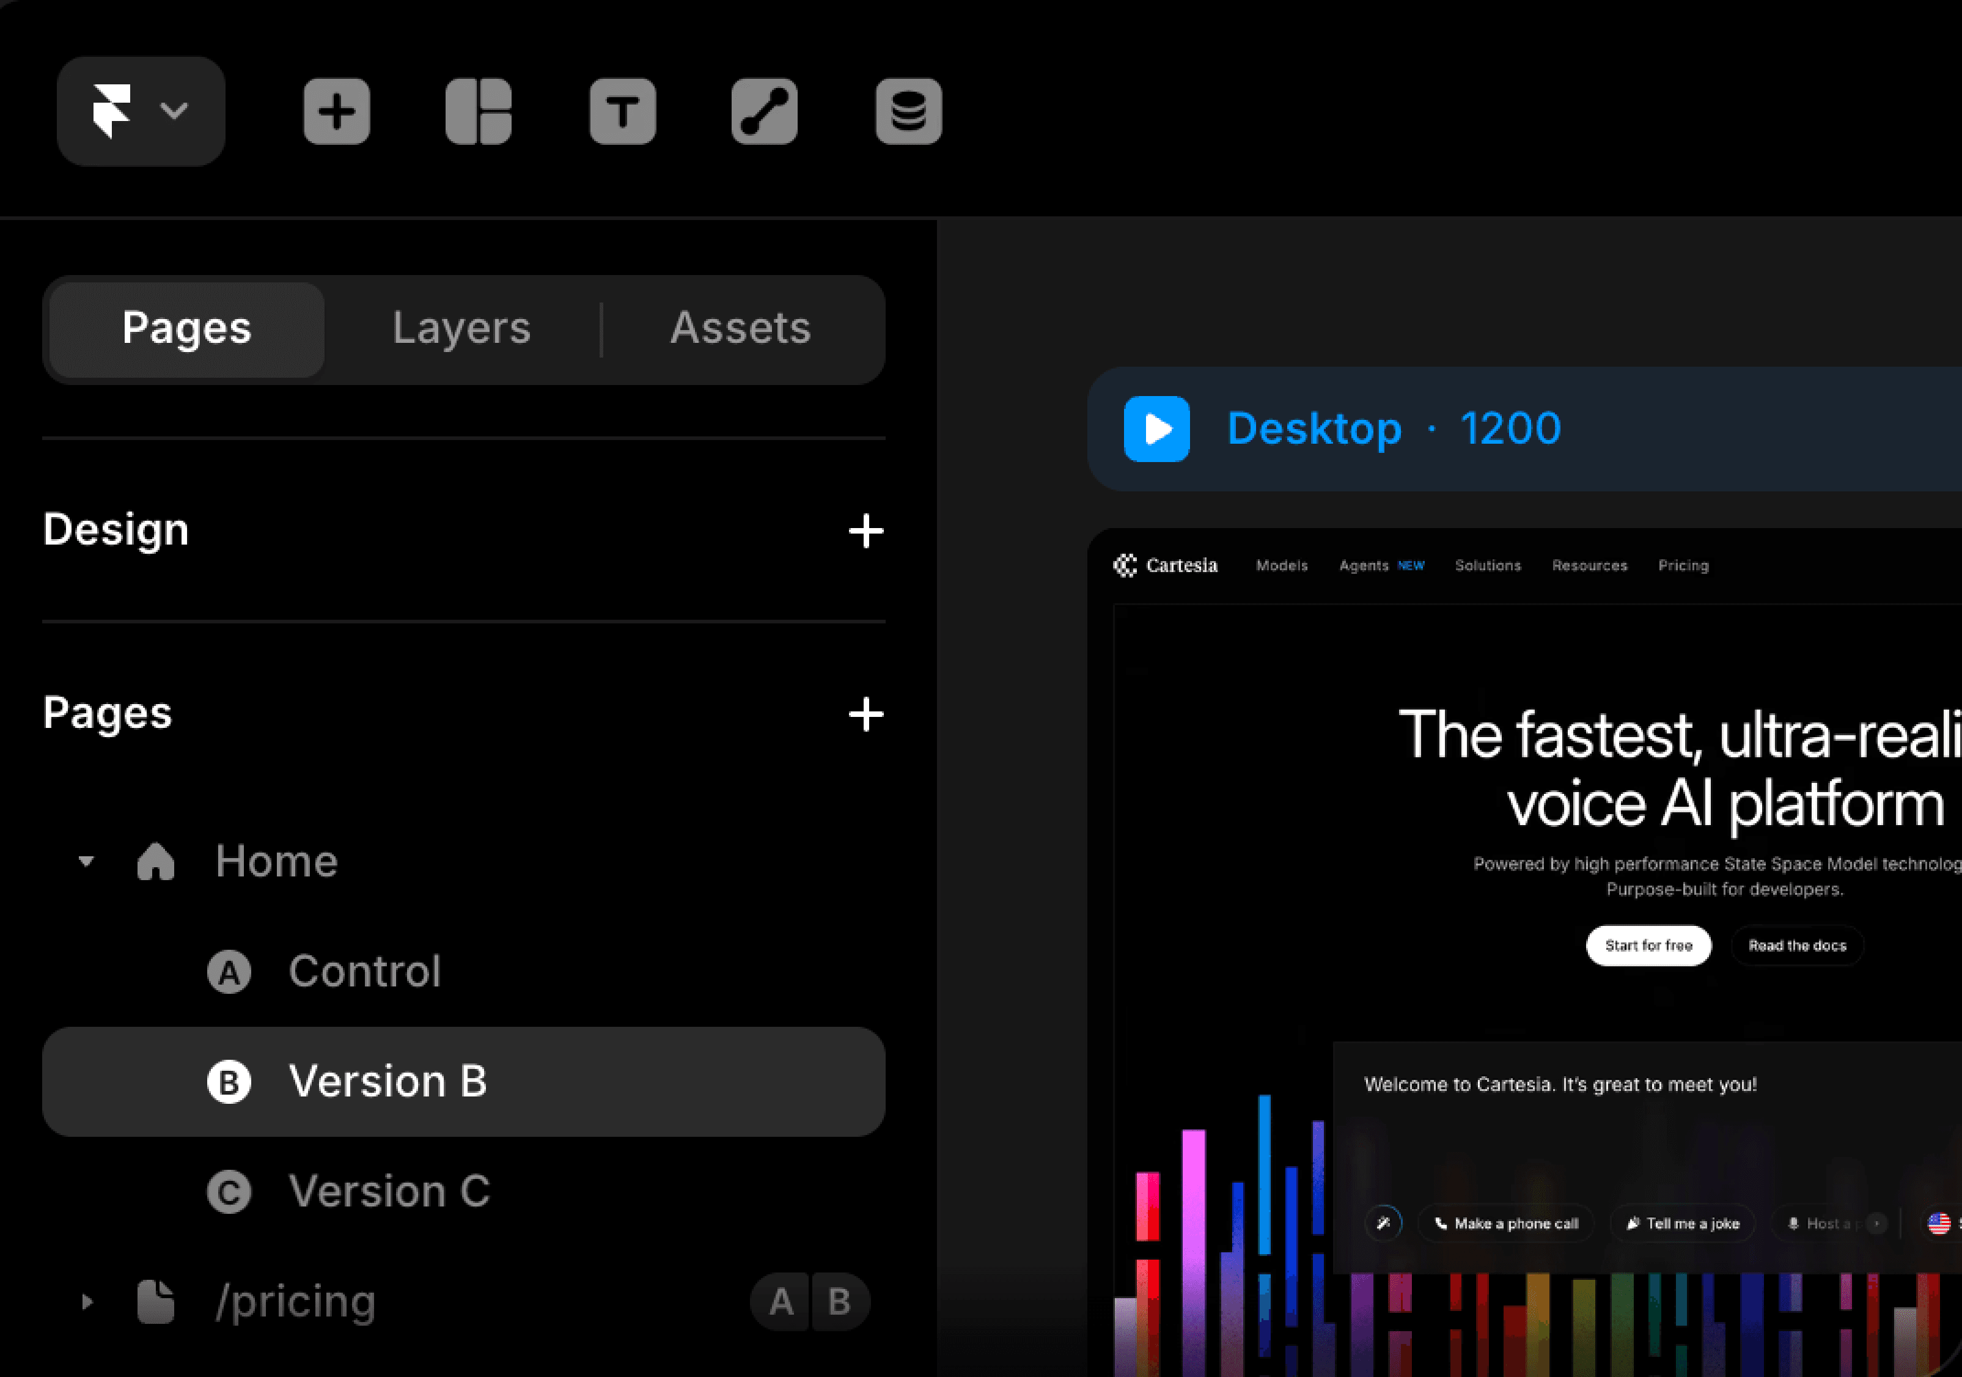Click the Insert plus tool in toolbar
Screen dimensions: 1962x1377
point(337,111)
